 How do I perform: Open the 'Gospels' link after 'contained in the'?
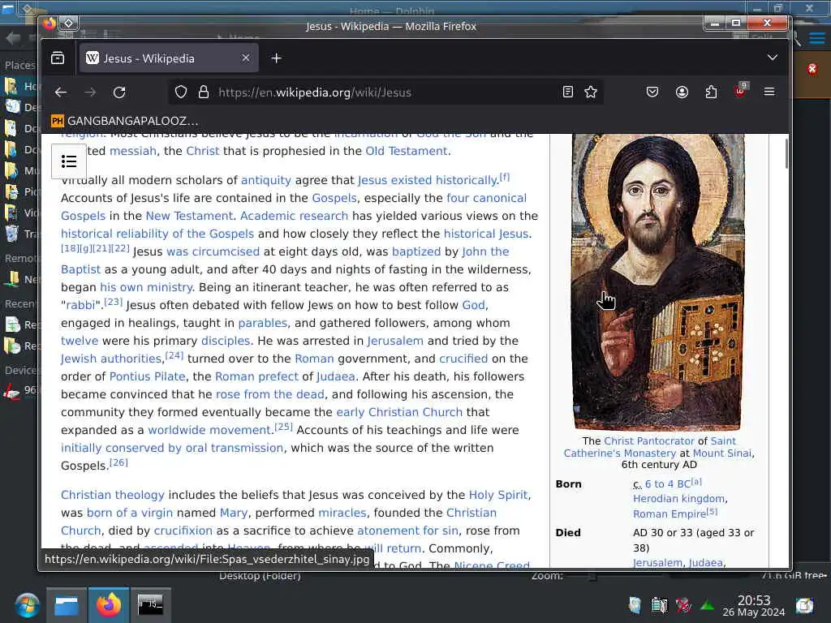334,198
